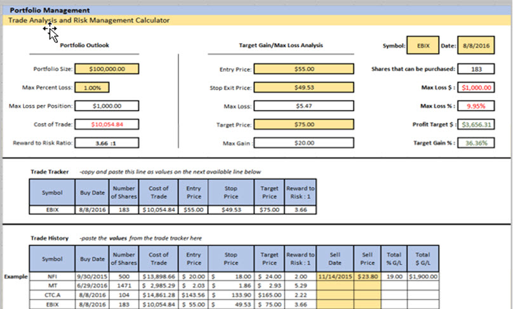Viewport: 513px width, 309px height.
Task: Select the Portfolio Size cell $100,000.00
Action: (107, 69)
